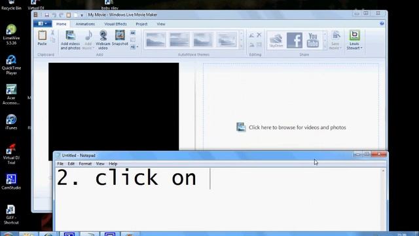The width and height of the screenshot is (419, 236).
Task: Click the Notepad window title bar
Action: [203, 155]
